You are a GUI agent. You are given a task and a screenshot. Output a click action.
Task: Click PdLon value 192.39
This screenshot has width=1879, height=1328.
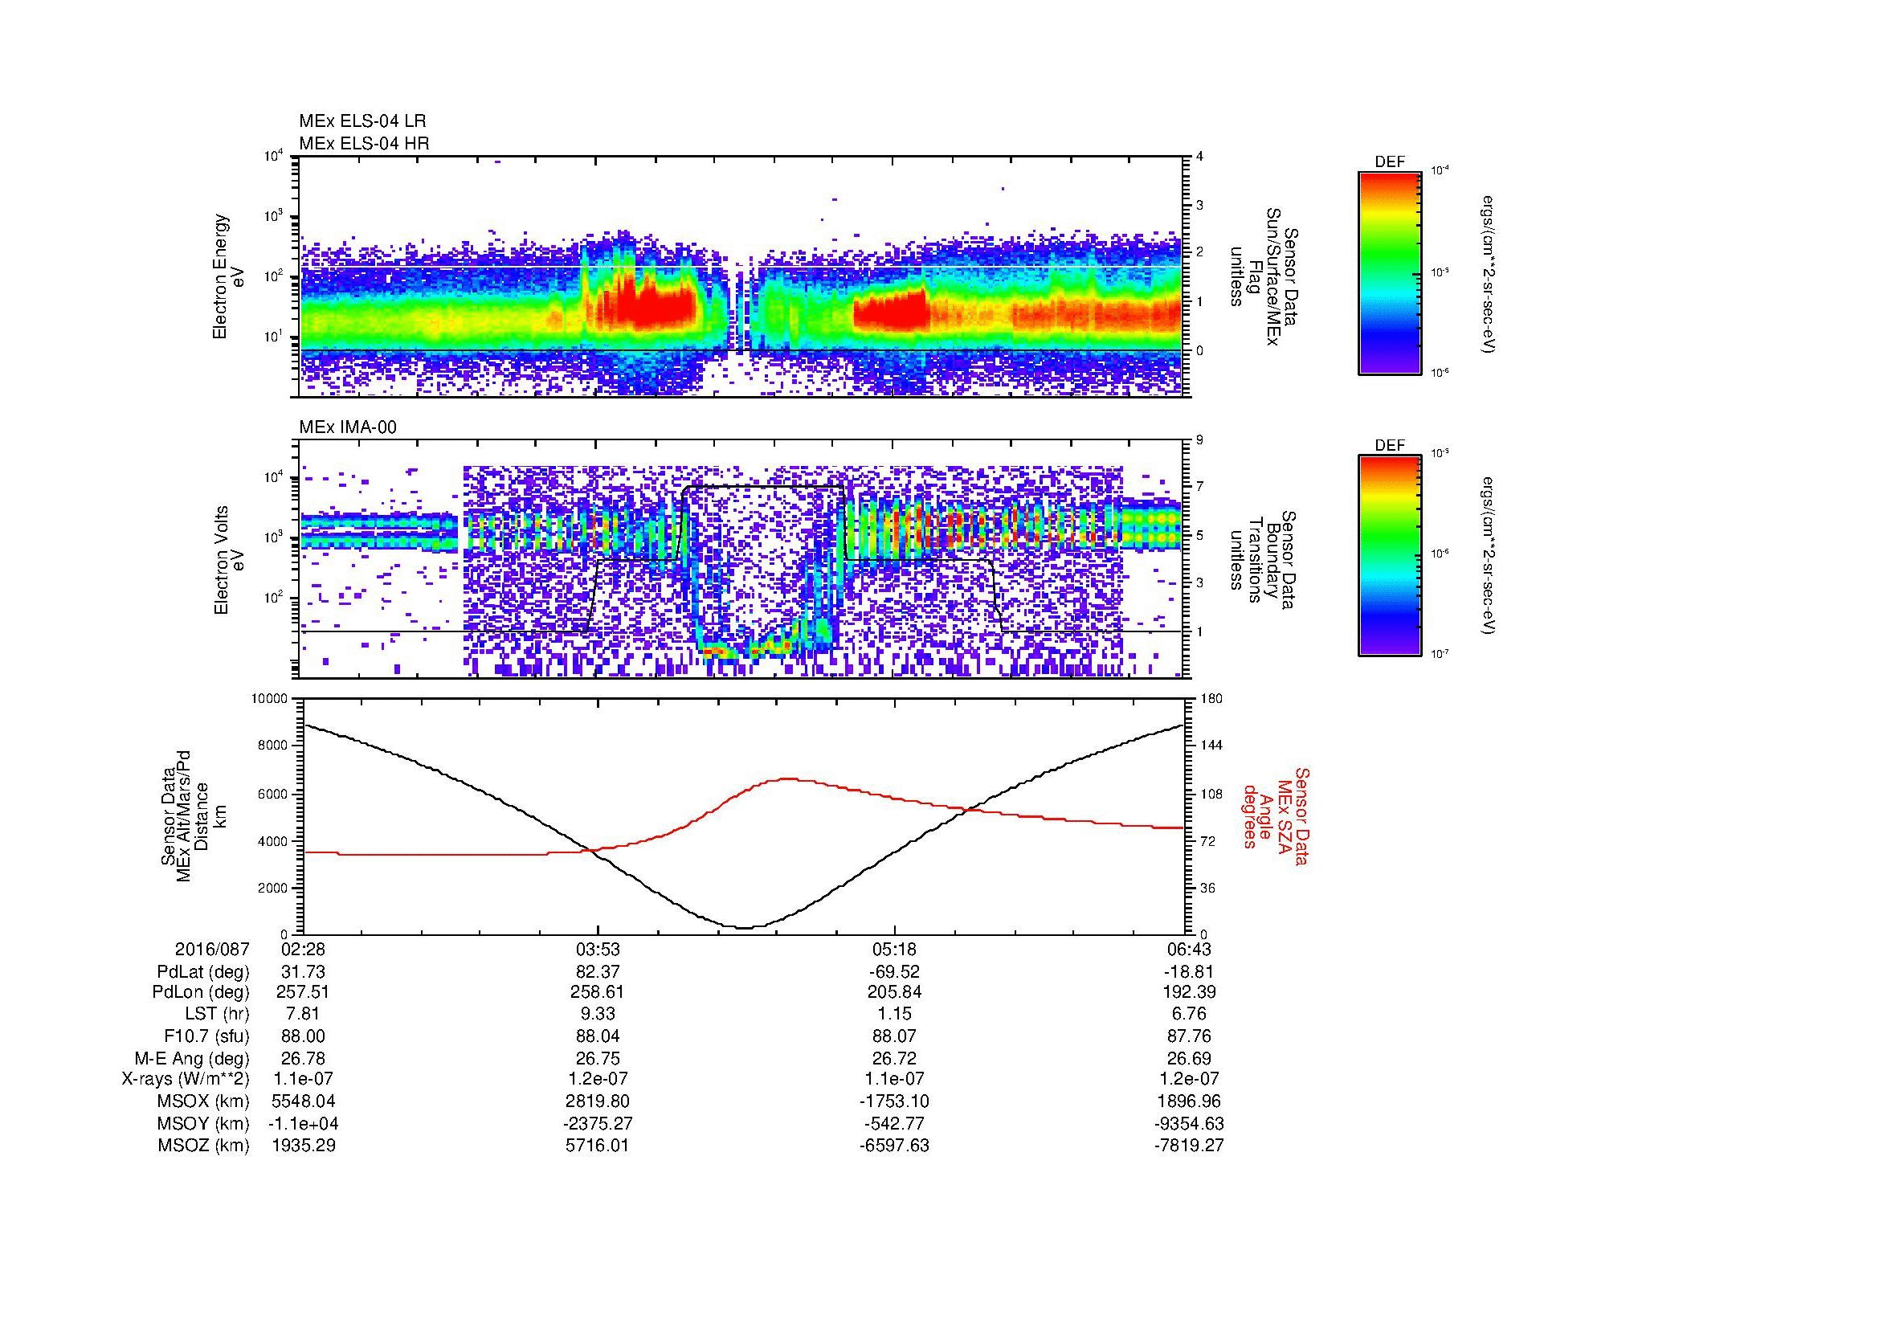[x=1188, y=992]
